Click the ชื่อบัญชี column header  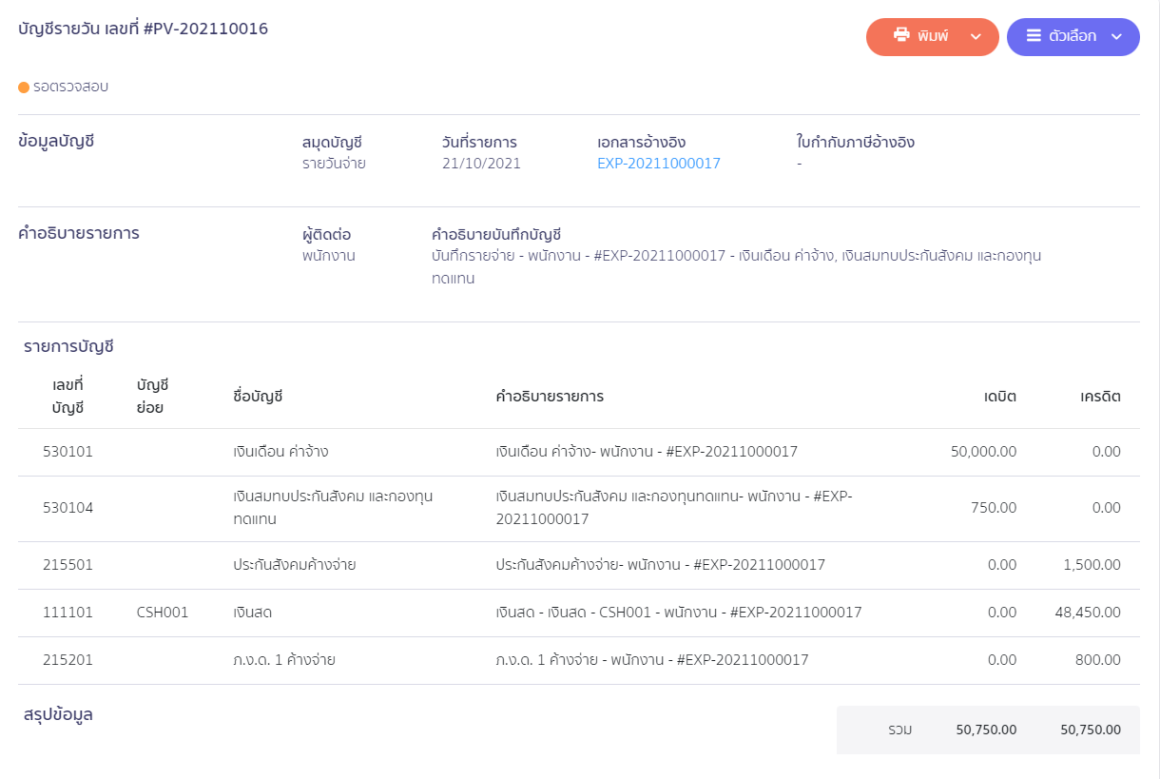tap(258, 397)
